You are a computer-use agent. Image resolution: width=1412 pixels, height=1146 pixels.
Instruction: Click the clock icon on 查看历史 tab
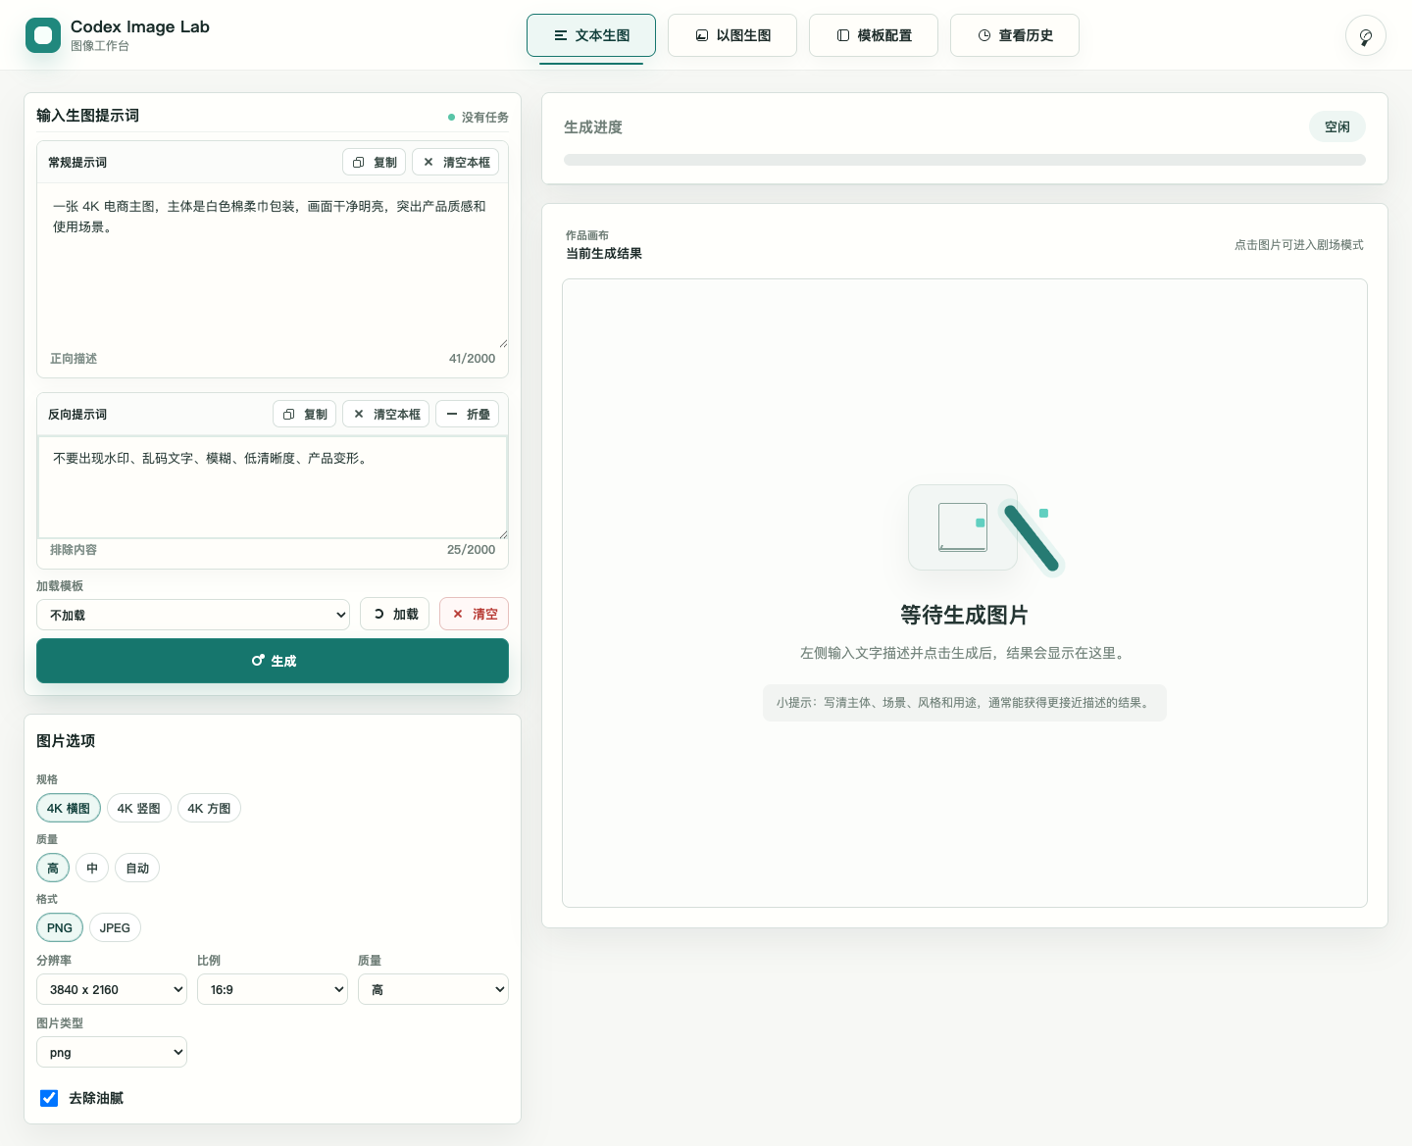click(x=984, y=35)
